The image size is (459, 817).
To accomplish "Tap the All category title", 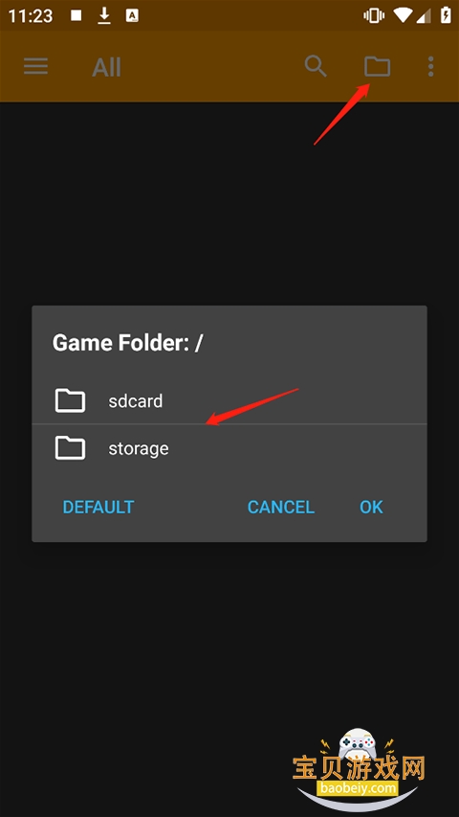I will tap(107, 68).
